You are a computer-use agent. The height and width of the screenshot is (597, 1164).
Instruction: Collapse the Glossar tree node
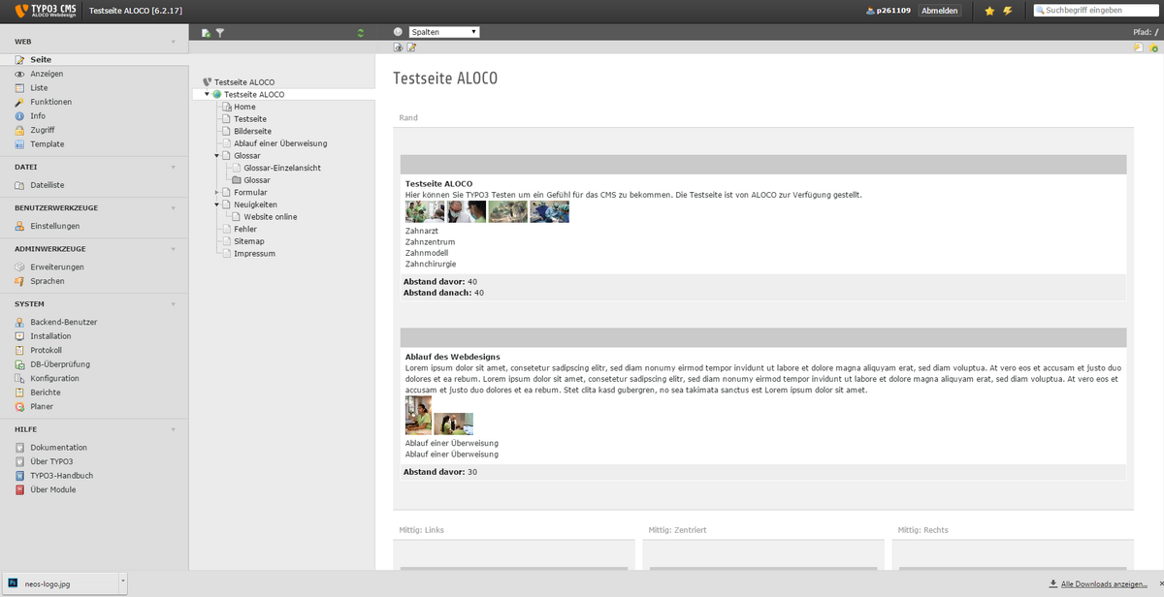(217, 155)
